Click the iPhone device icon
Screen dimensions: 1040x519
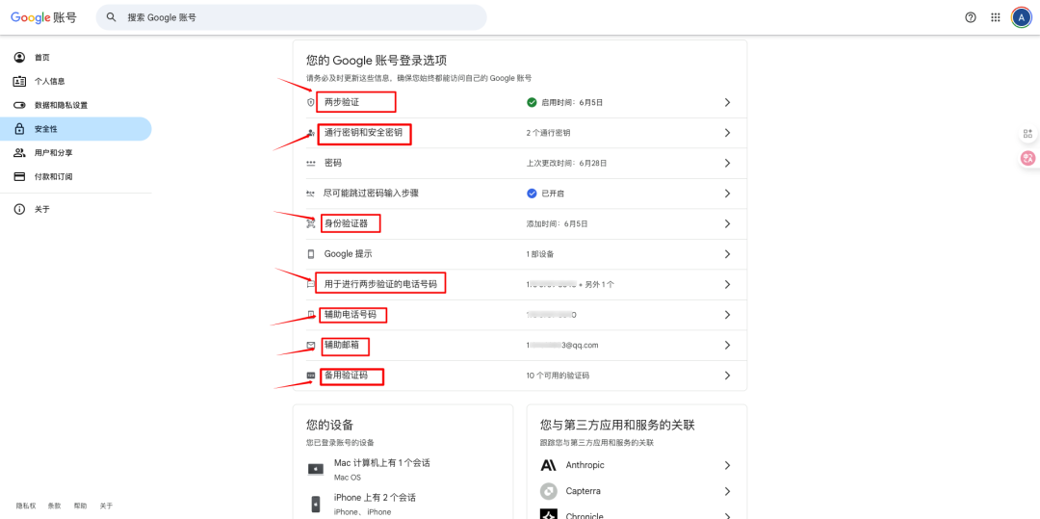(x=316, y=503)
